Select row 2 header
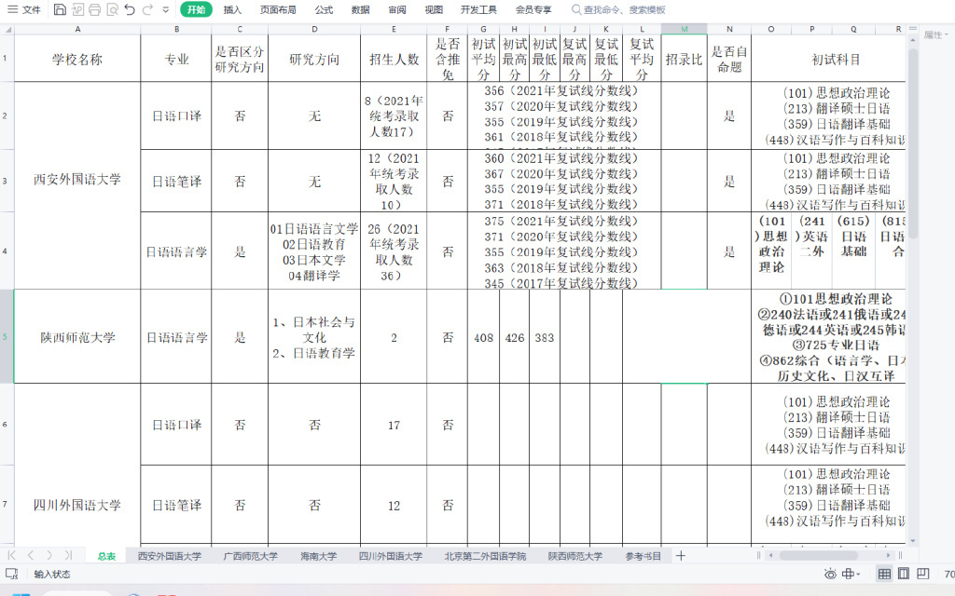 point(7,115)
